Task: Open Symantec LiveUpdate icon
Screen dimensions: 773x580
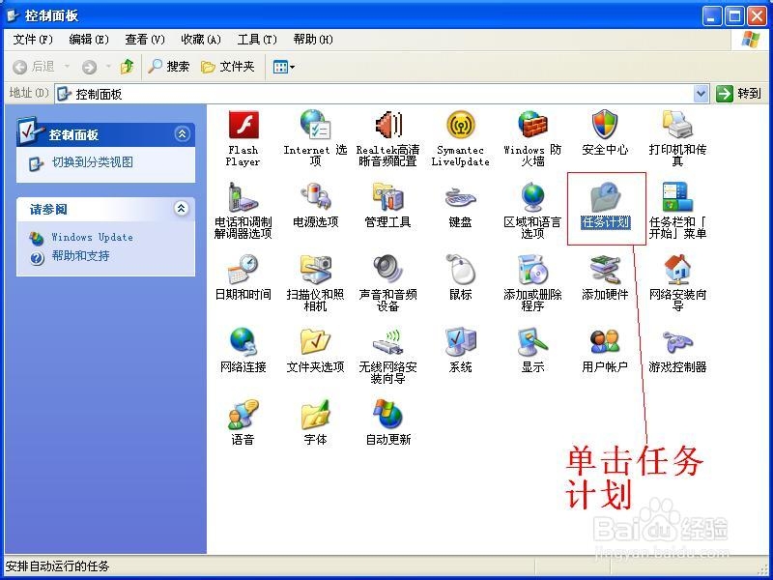Action: coord(461,126)
